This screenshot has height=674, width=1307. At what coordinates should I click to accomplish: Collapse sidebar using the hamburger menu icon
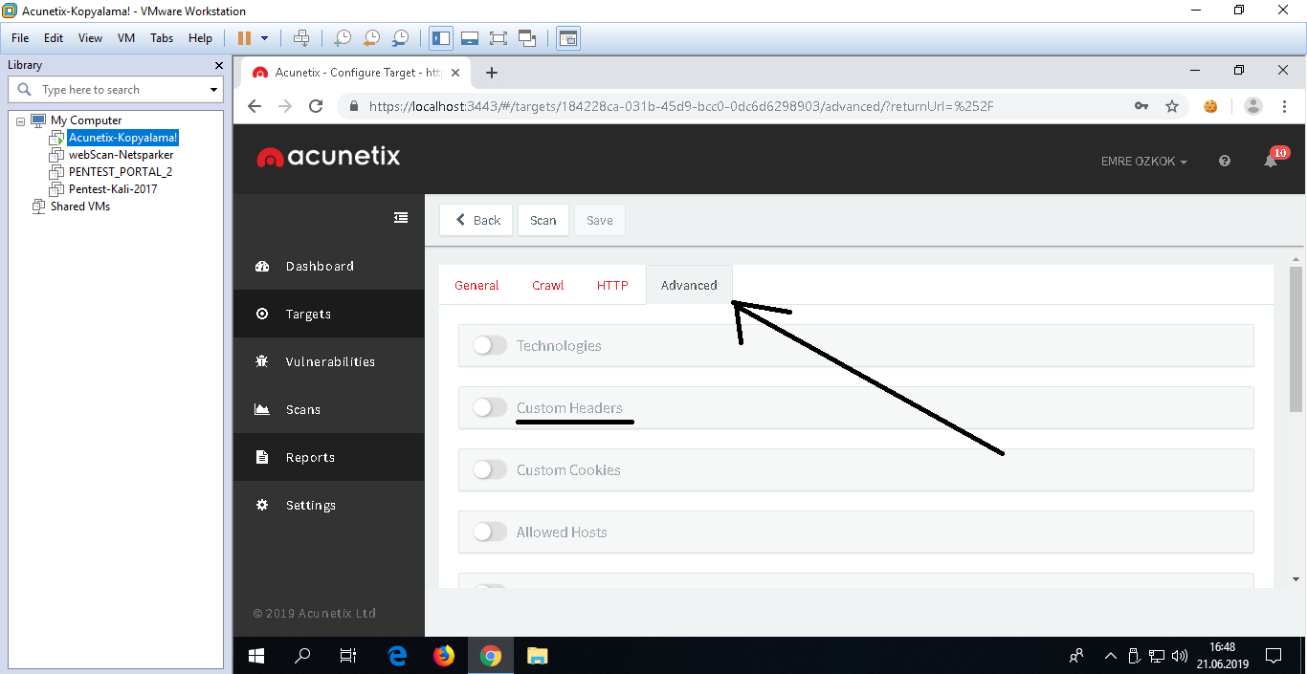point(401,218)
